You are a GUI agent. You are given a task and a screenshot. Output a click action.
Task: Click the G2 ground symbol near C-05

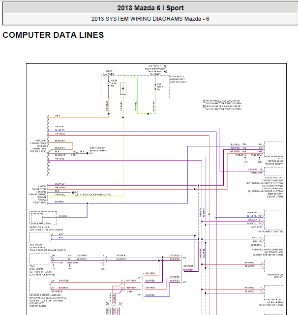(88, 153)
